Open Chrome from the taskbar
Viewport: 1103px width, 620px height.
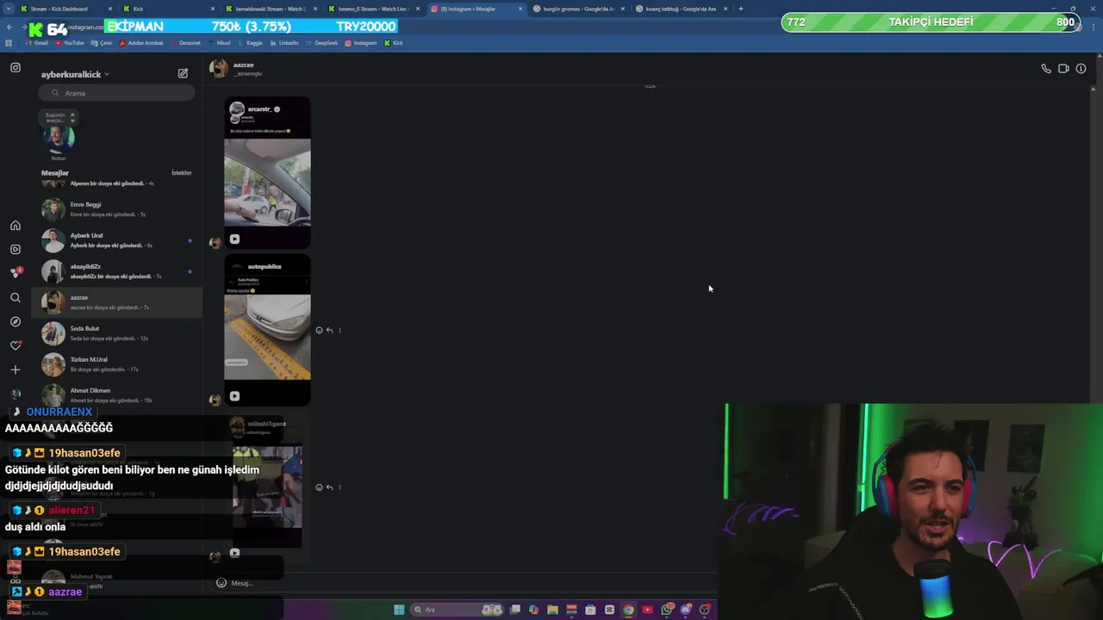[x=628, y=610]
